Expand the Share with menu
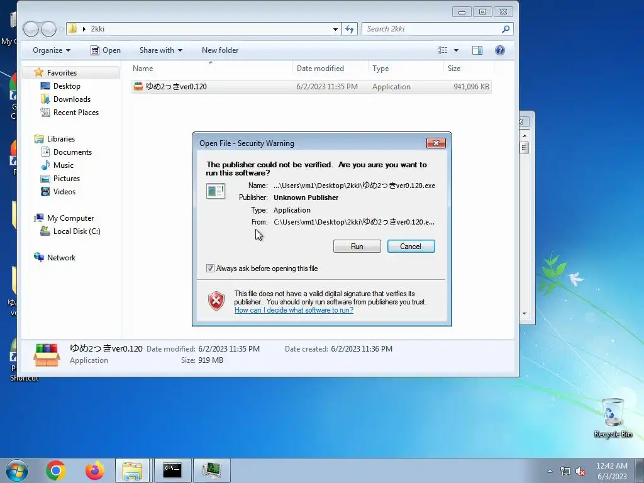Screen dimensions: 644x483 click(160, 50)
